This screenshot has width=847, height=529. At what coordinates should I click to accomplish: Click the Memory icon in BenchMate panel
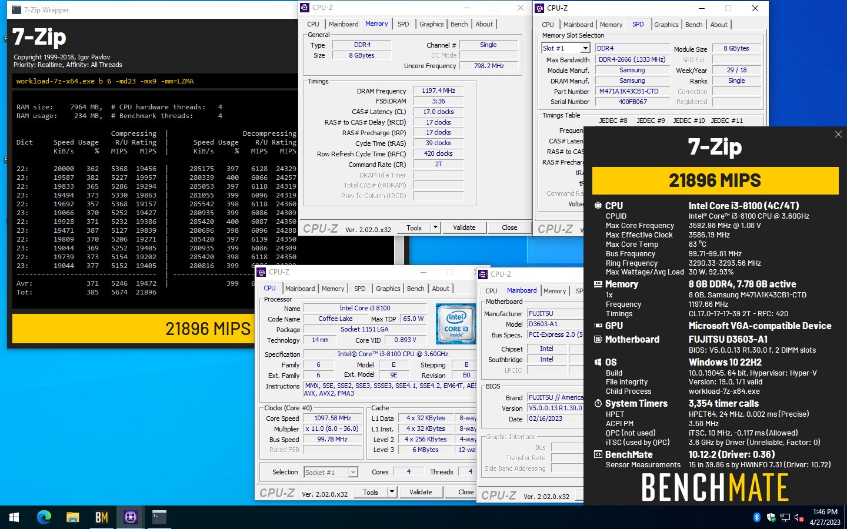tap(598, 284)
